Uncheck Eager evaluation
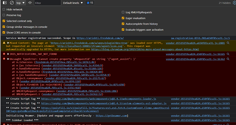 pos(123,18)
